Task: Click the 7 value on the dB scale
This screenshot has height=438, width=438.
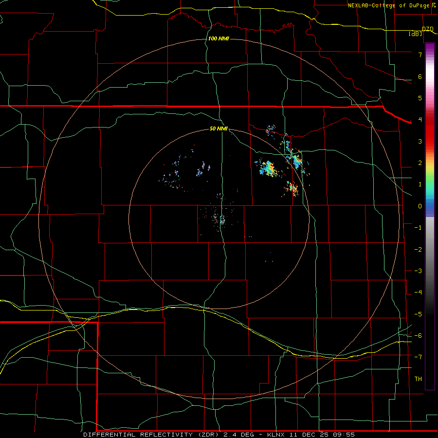Action: [x=420, y=55]
